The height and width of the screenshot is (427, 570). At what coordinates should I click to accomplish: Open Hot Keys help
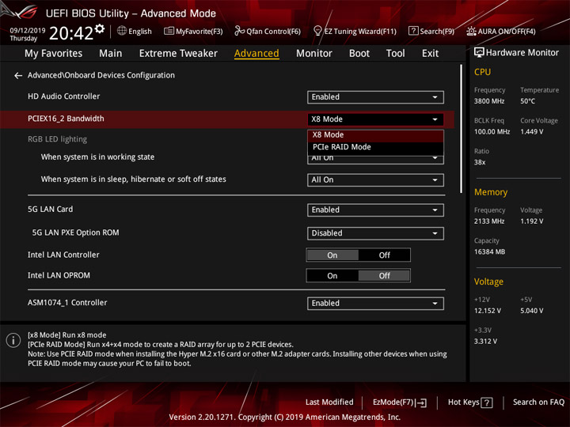tap(470, 402)
